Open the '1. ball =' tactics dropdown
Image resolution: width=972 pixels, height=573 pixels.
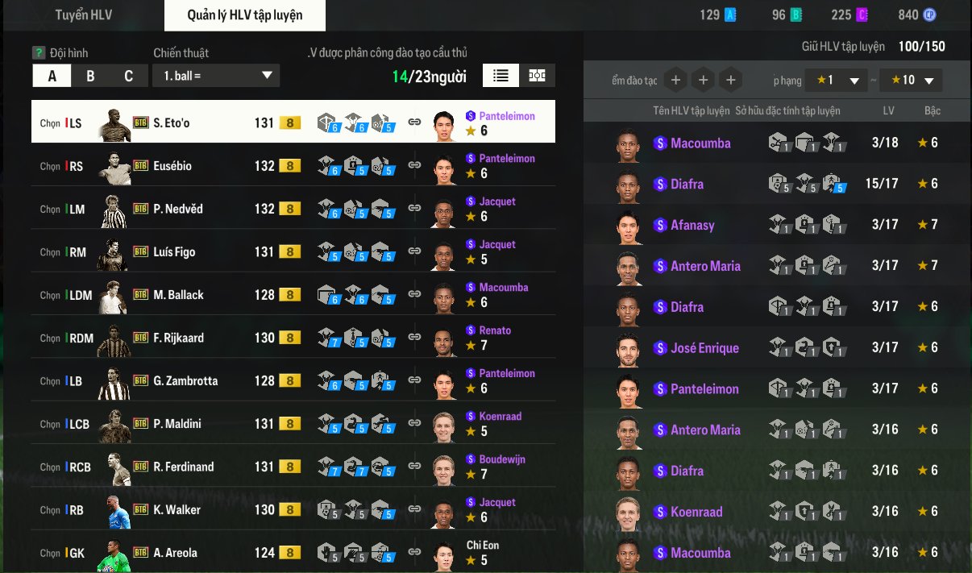216,76
